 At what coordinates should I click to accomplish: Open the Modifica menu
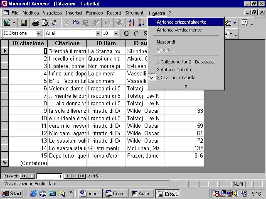click(30, 13)
